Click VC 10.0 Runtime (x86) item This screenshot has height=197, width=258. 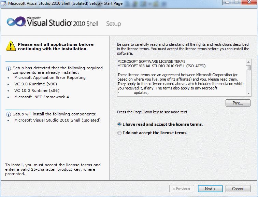point(37,90)
